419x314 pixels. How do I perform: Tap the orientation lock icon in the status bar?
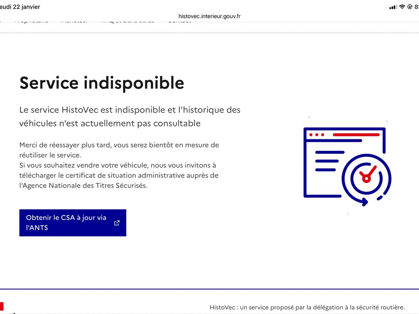coord(410,7)
